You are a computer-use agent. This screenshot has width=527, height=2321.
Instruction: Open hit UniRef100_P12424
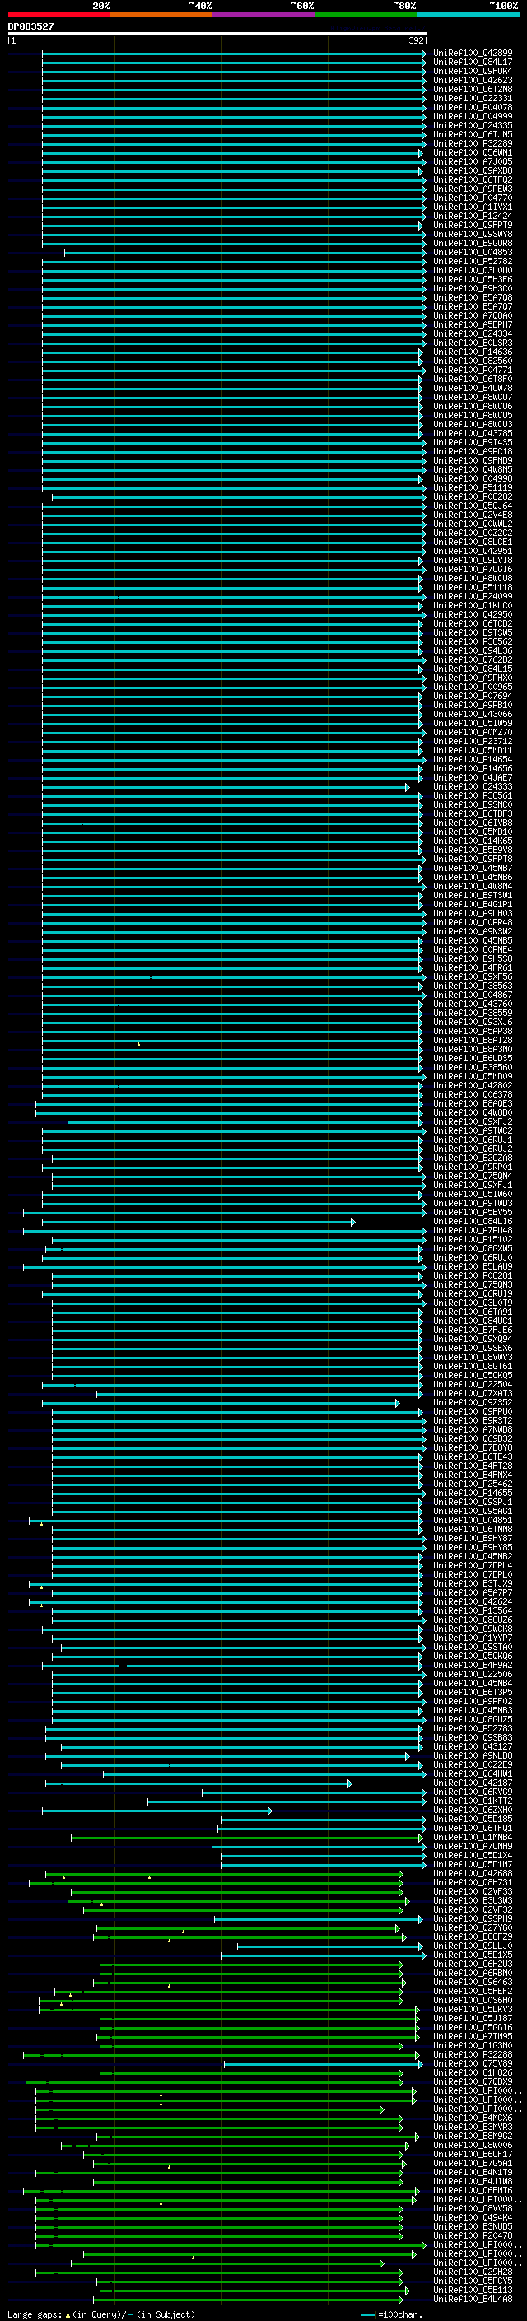(472, 217)
